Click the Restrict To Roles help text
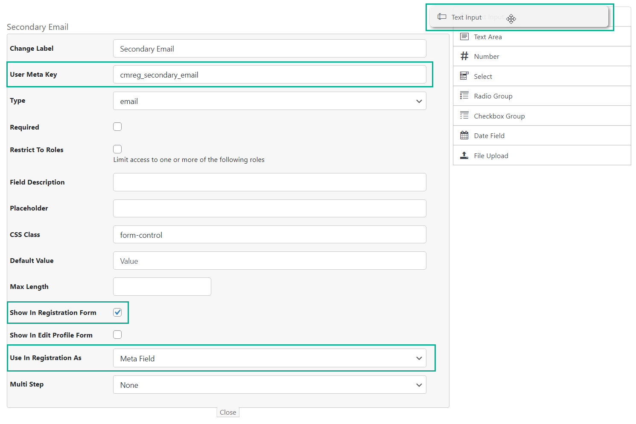This screenshot has width=636, height=424. tap(189, 160)
